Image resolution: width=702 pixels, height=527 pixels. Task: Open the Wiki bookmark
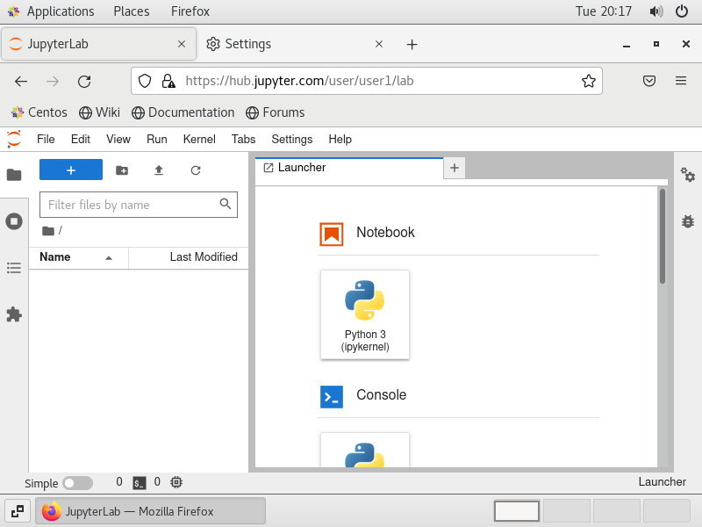[x=99, y=112]
